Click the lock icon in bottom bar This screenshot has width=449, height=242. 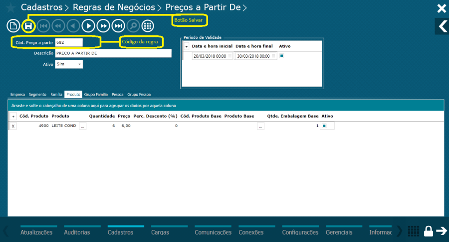coord(429,231)
